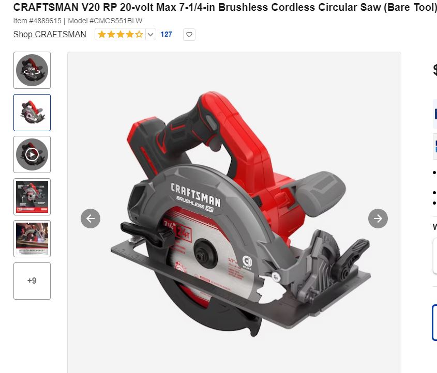Add product to favorites with heart icon
The width and height of the screenshot is (437, 373).
189,35
